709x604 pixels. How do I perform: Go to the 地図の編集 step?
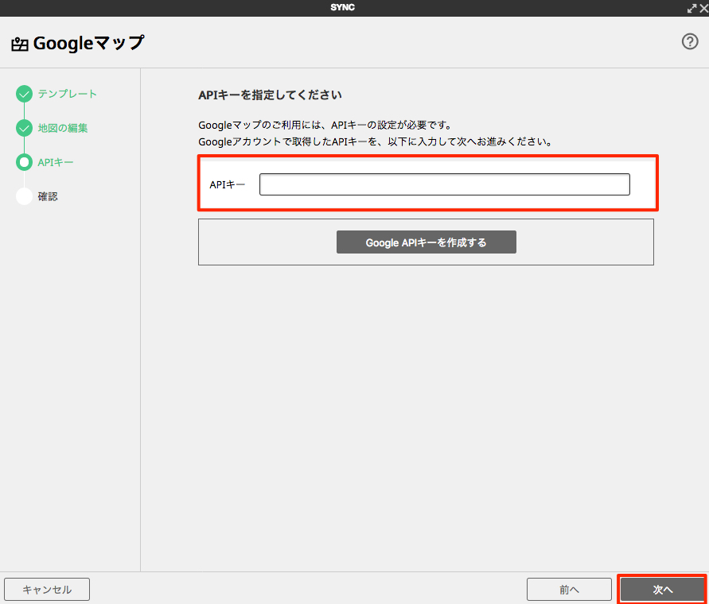63,128
